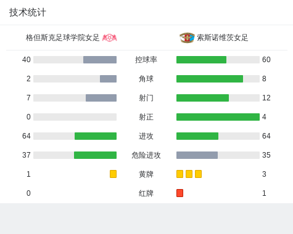Click the away team 危险进攻 gray bar
Image resolution: width=293 pixels, height=234 pixels.
(x=197, y=155)
